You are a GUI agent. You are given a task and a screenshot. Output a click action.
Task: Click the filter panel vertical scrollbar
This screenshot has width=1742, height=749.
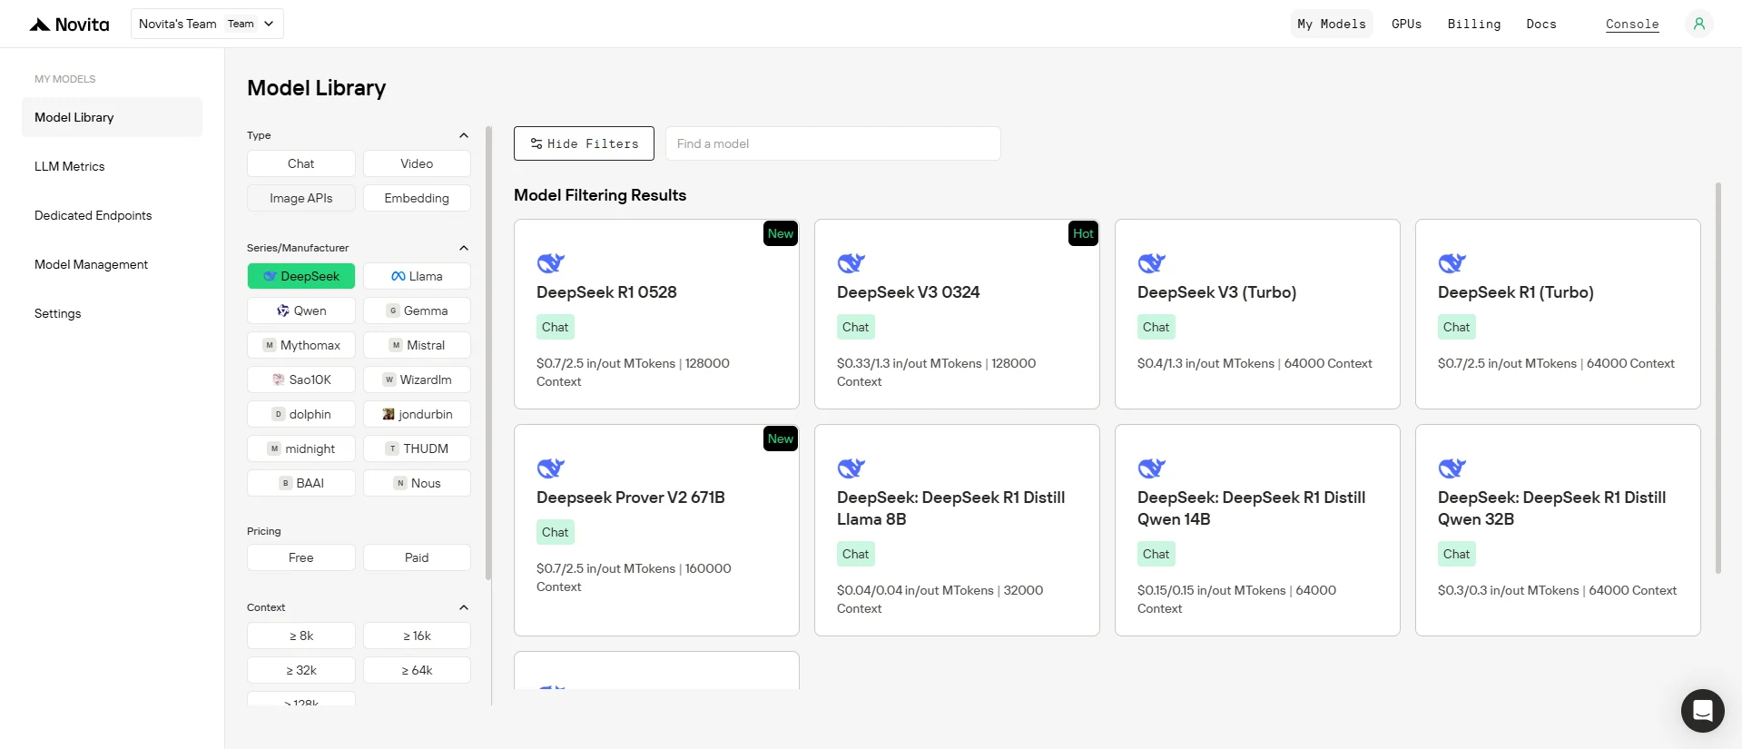click(488, 353)
